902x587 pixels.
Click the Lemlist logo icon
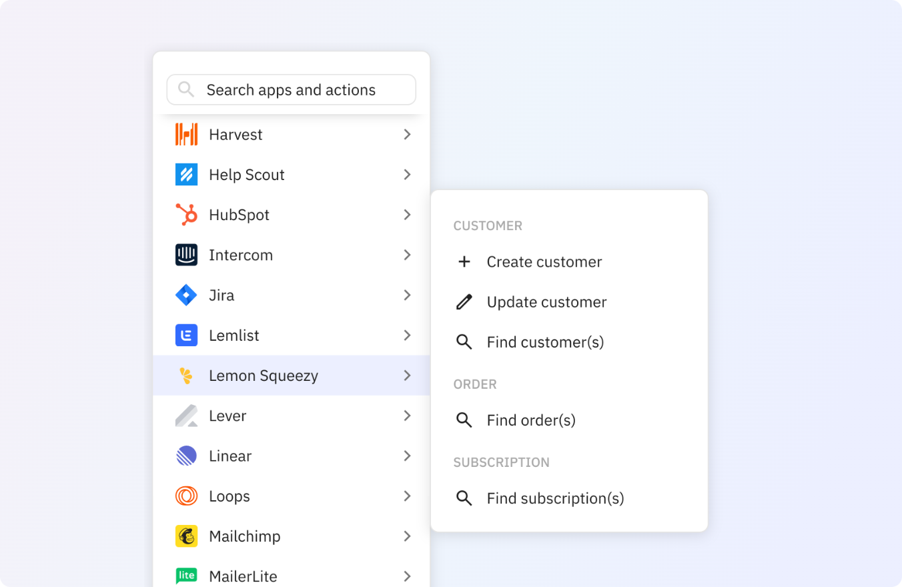click(x=186, y=336)
